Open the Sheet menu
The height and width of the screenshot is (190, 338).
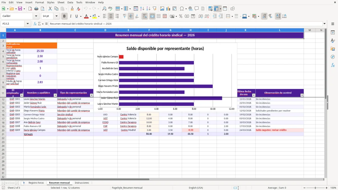click(61, 2)
